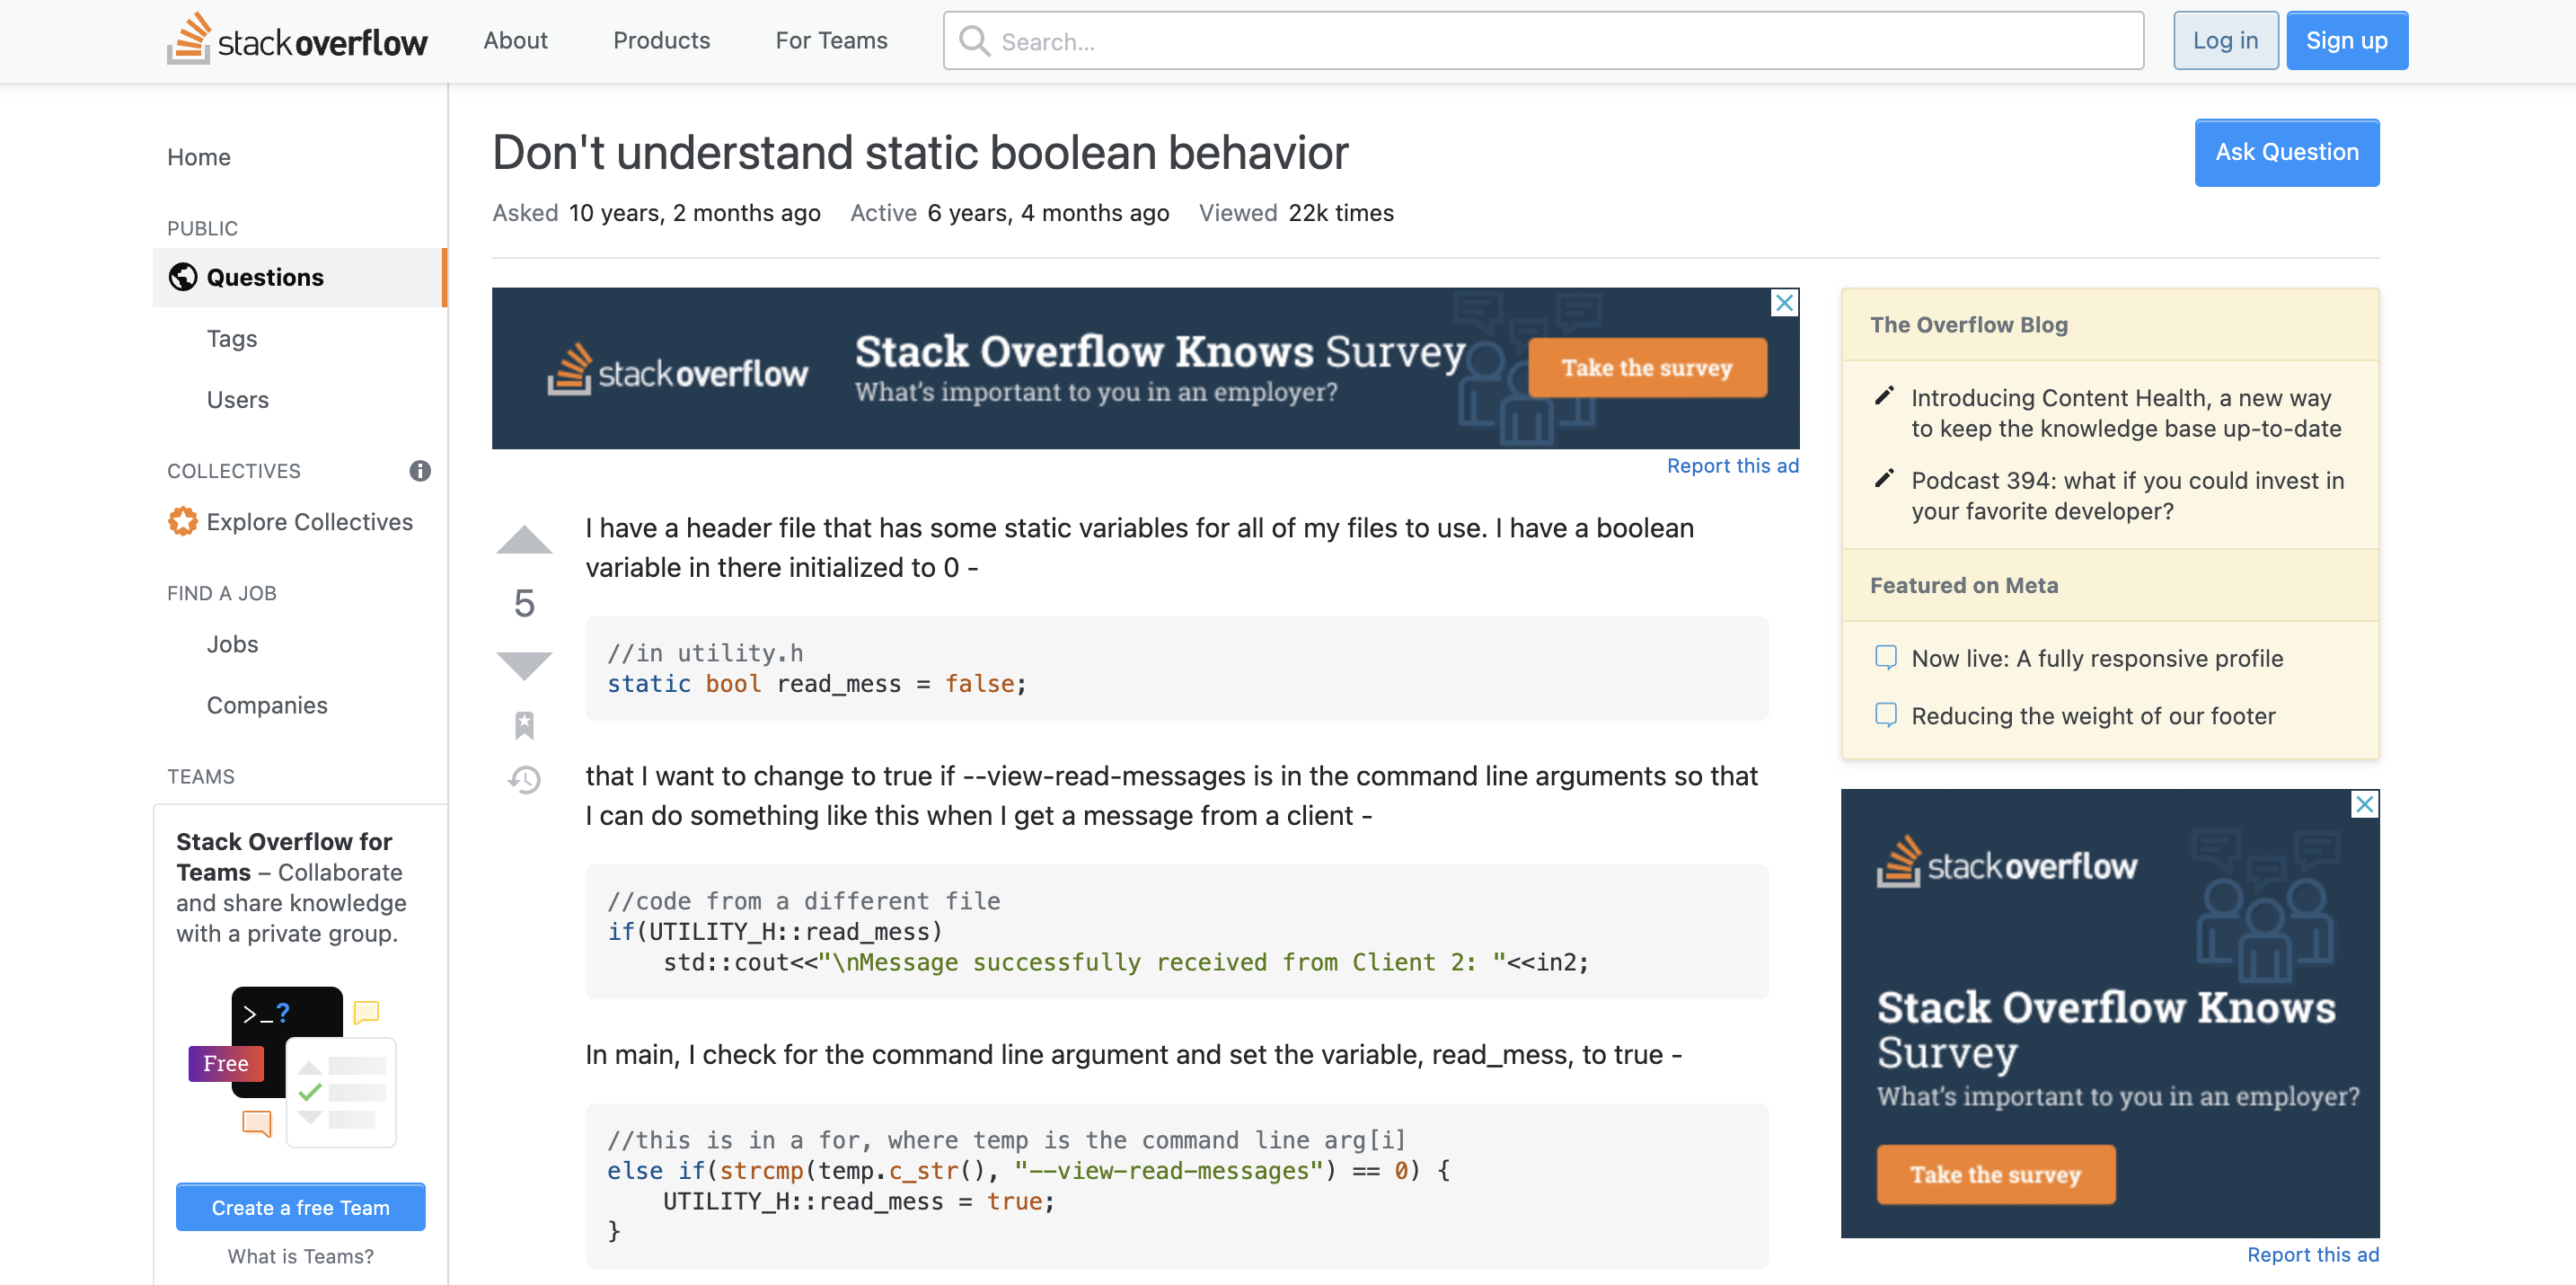
Task: Open Jobs in the sidebar
Action: (x=232, y=643)
